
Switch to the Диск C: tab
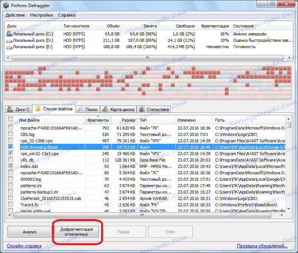(x=18, y=110)
